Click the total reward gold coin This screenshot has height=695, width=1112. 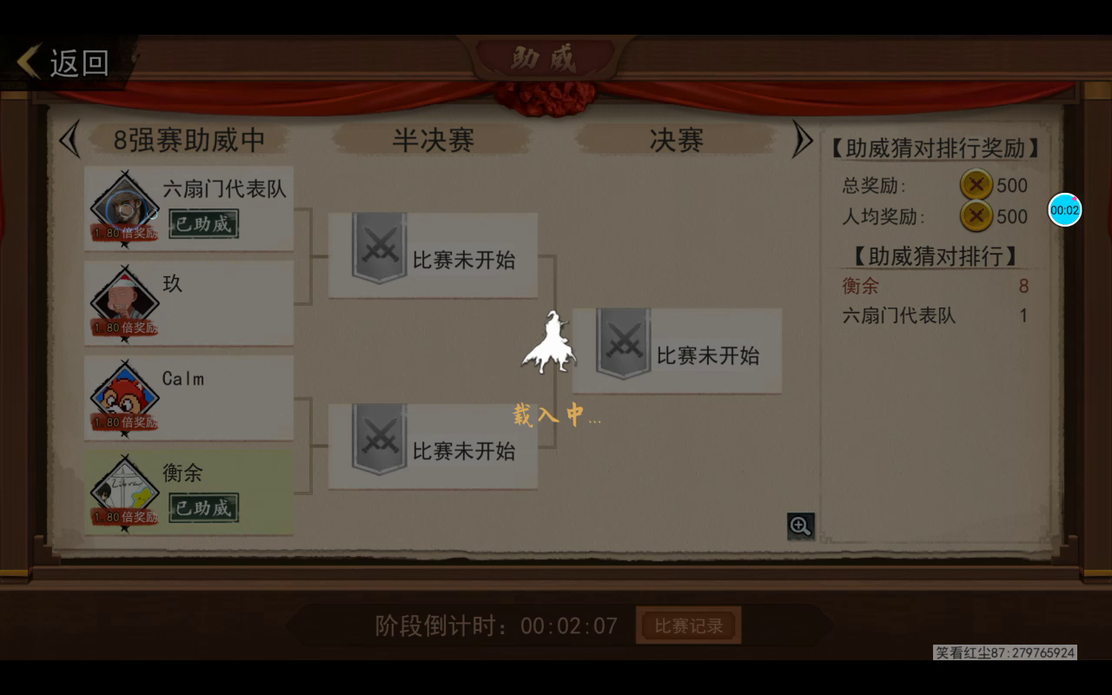tap(976, 185)
